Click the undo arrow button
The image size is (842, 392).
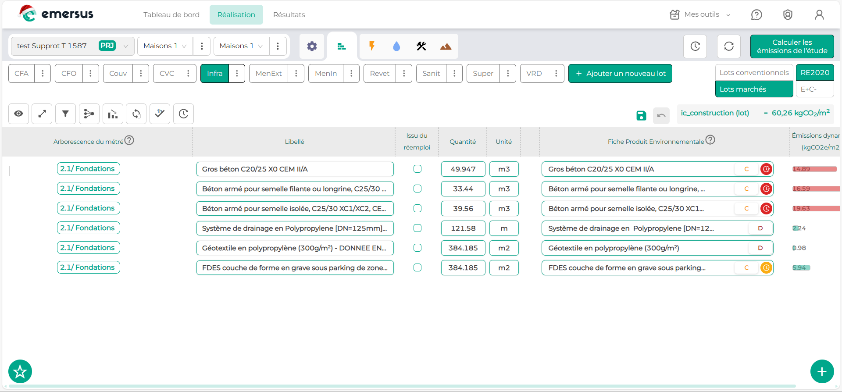tap(661, 115)
